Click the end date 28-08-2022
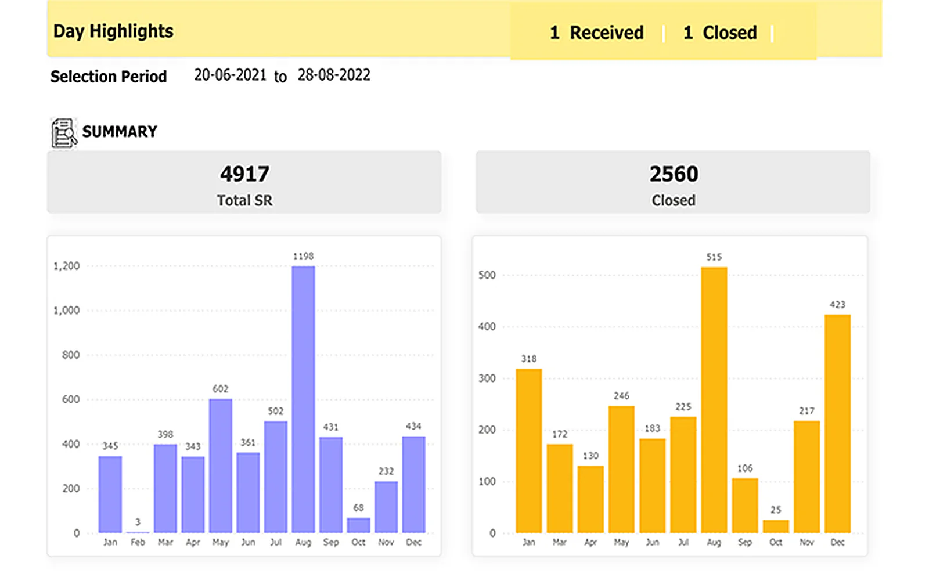Viewport: 929px width, 577px height. 334,75
